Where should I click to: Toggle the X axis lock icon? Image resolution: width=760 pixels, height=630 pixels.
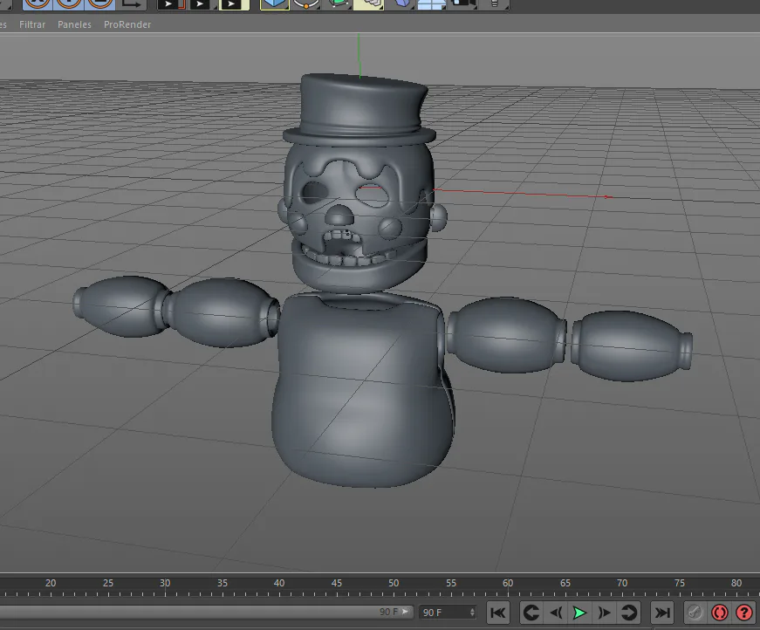click(x=38, y=3)
